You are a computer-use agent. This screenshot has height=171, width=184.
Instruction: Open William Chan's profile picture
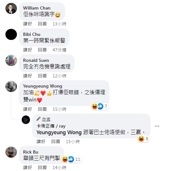point(11,9)
